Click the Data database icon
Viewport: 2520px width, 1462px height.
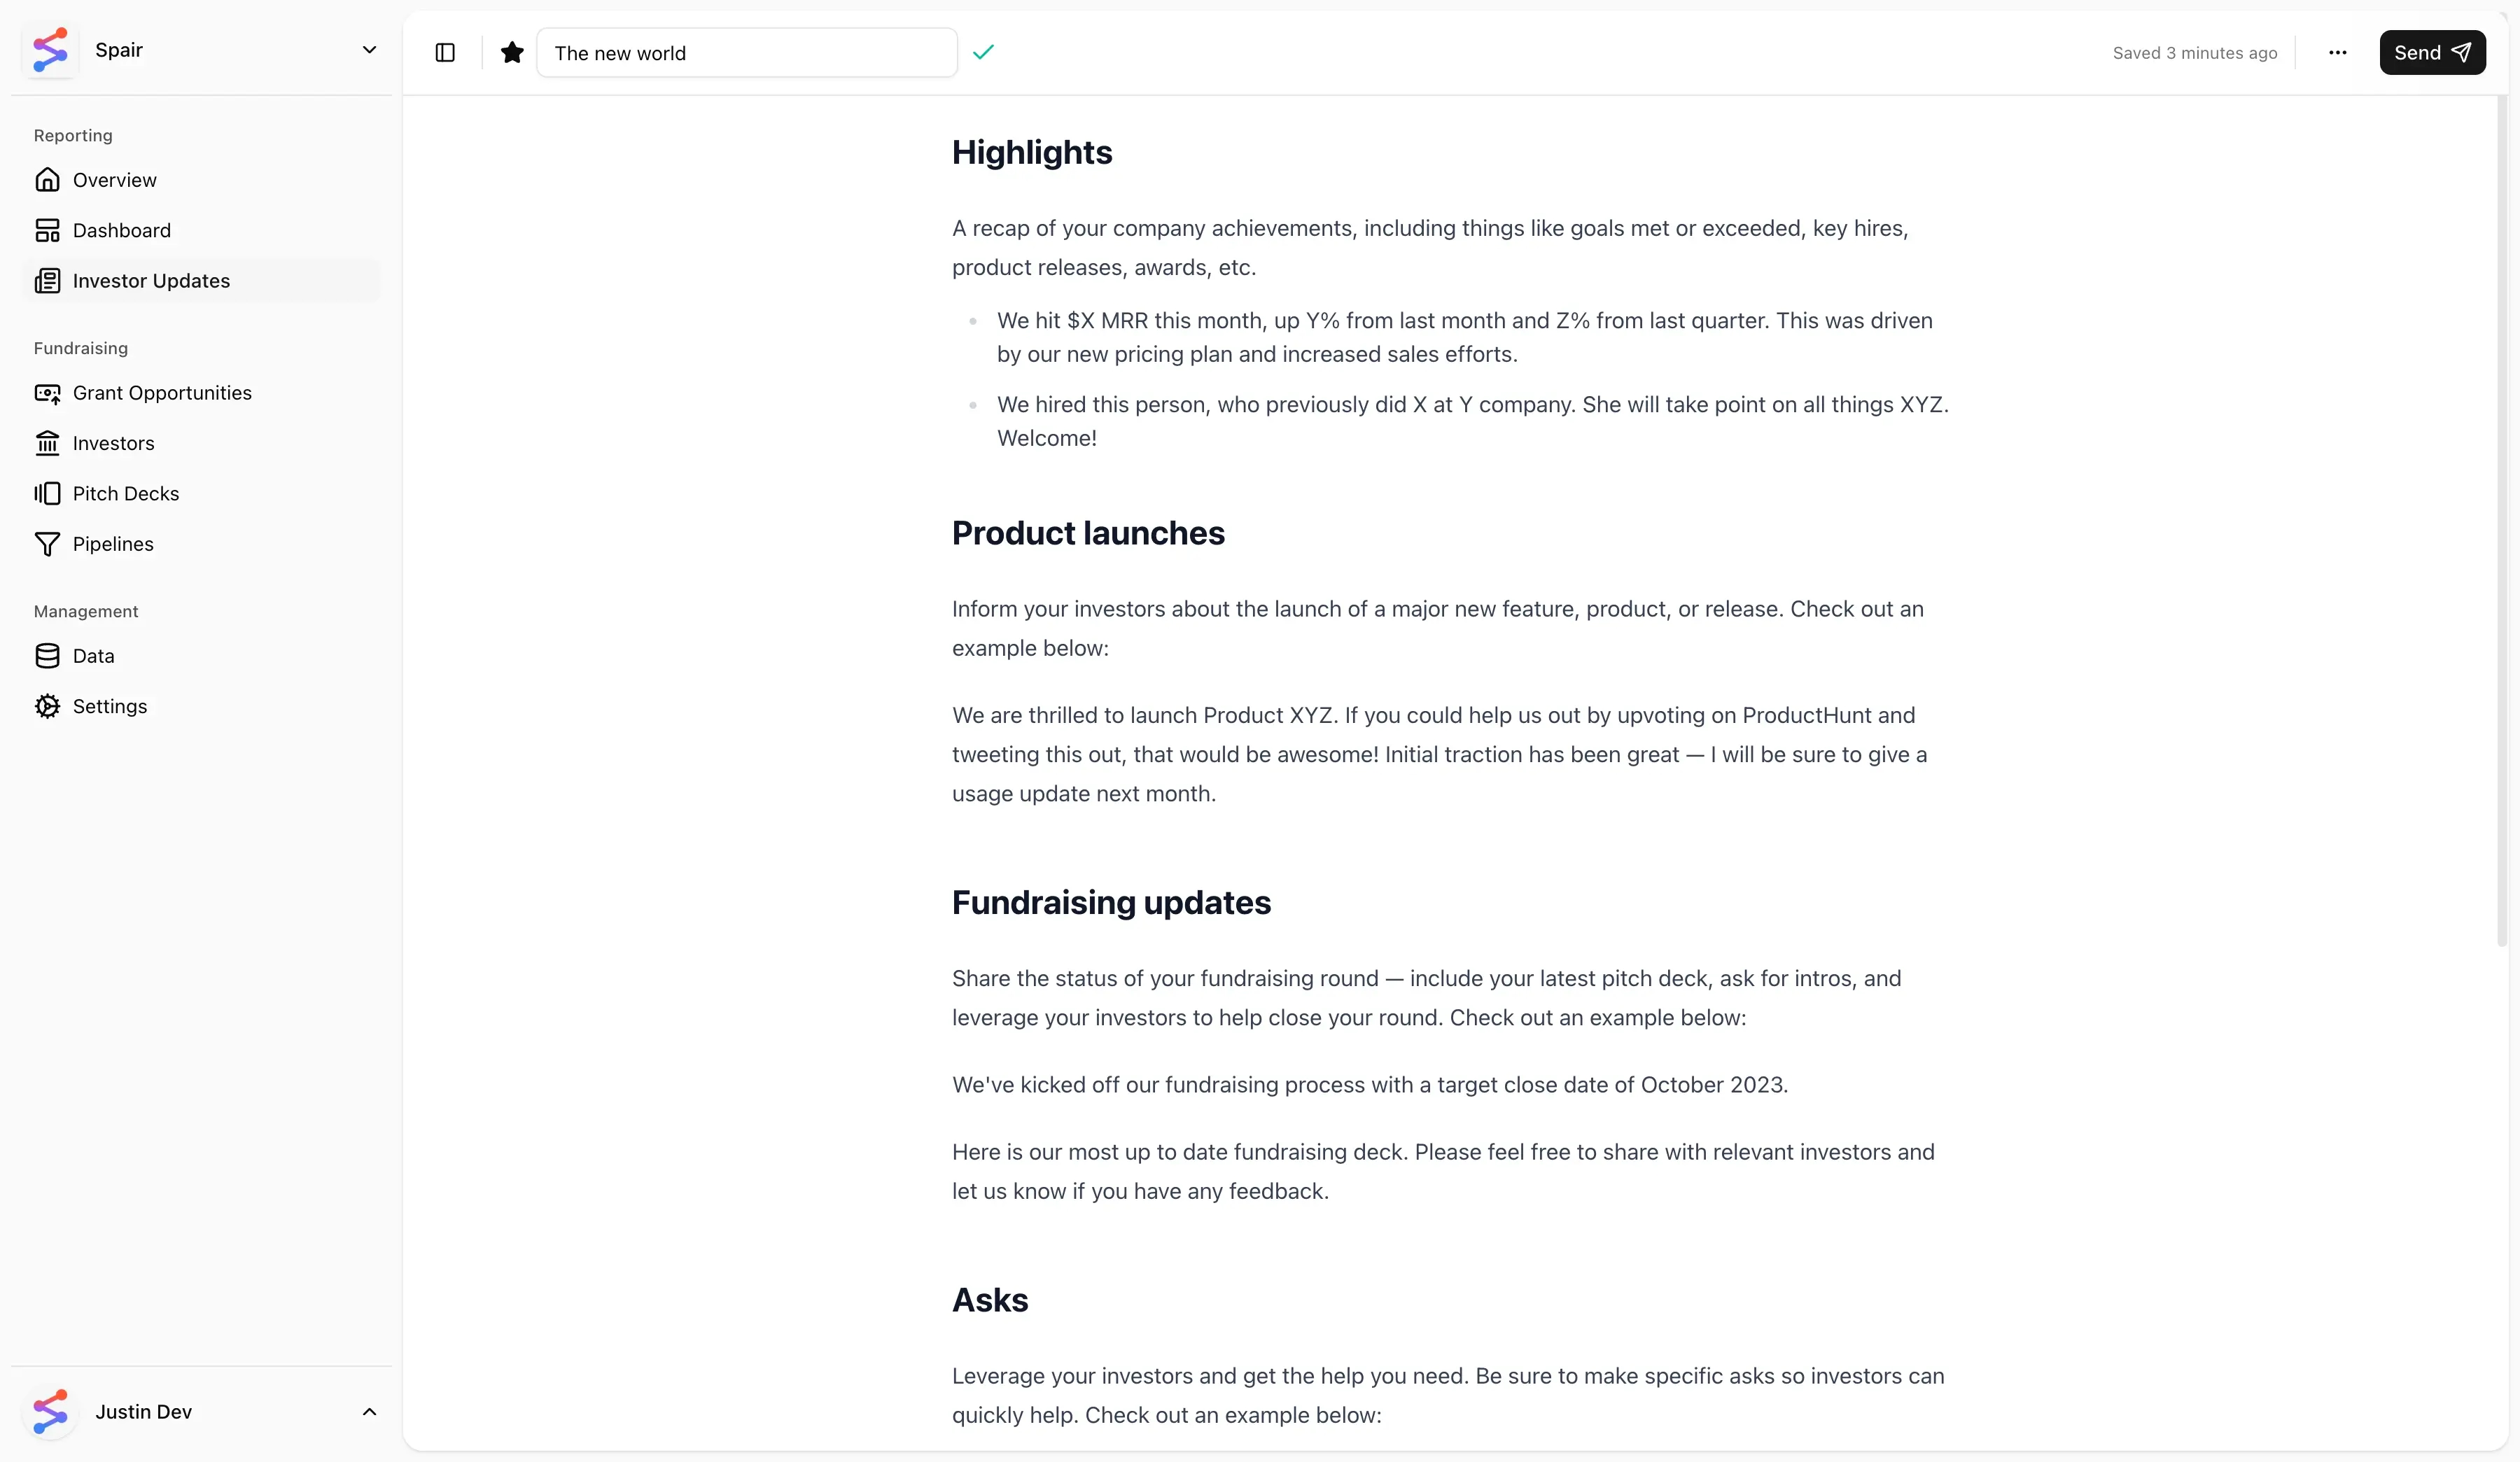tap(48, 656)
